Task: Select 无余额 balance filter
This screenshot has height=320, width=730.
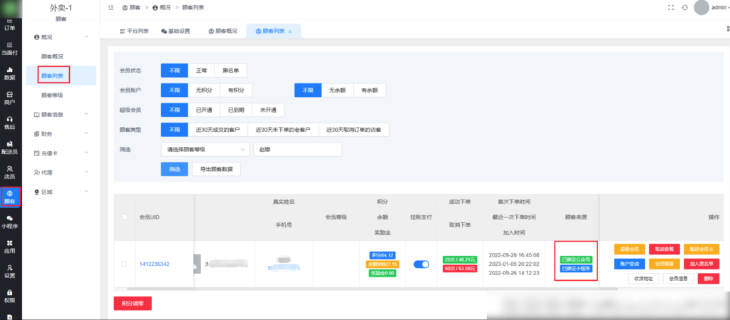Action: point(337,91)
